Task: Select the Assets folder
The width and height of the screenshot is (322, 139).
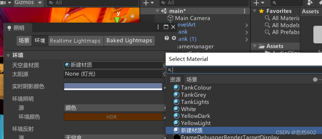Action: pyautogui.click(x=275, y=46)
